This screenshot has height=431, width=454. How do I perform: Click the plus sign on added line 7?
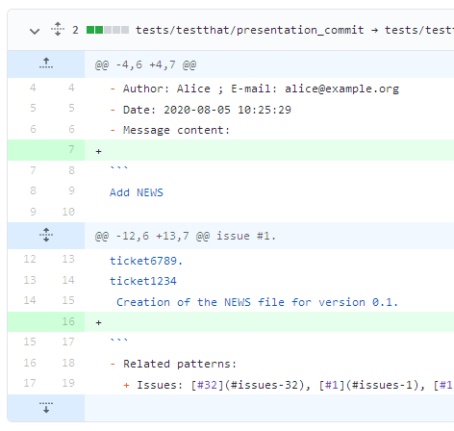click(x=98, y=151)
